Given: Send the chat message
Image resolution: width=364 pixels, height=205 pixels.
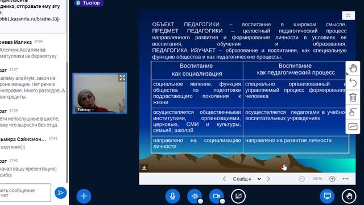Looking at the screenshot, I should [61, 192].
